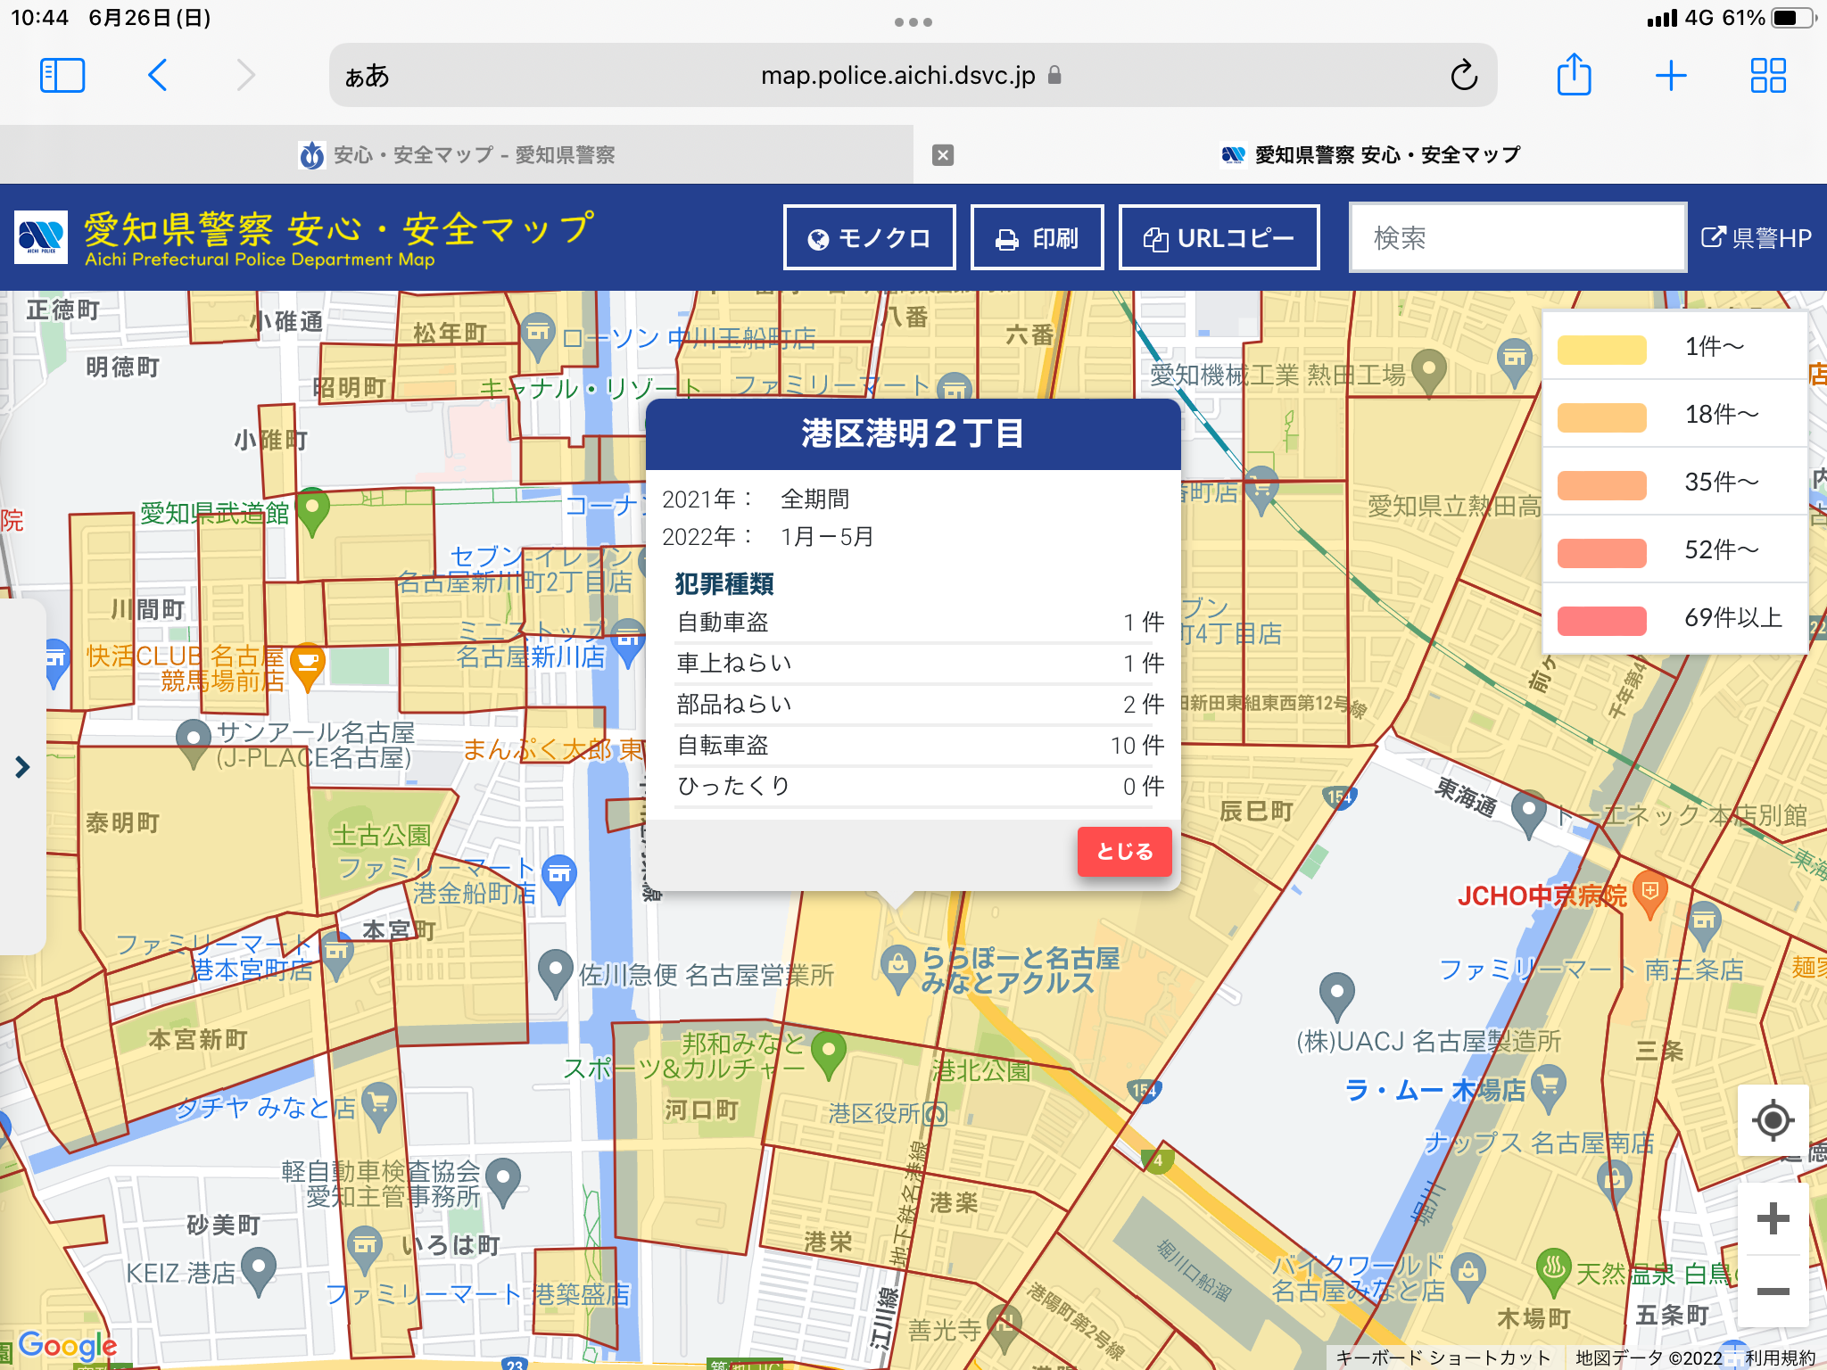This screenshot has height=1370, width=1827.
Task: Tap the 佐川急便 名古屋営業所 pin
Action: 556,972
